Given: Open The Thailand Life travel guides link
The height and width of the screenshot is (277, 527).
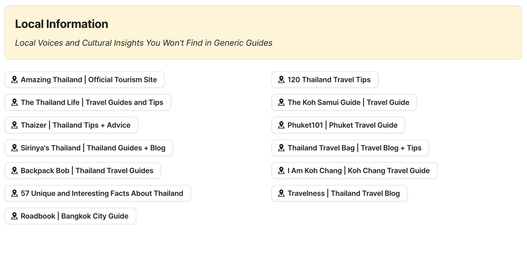Looking at the screenshot, I should (x=88, y=102).
